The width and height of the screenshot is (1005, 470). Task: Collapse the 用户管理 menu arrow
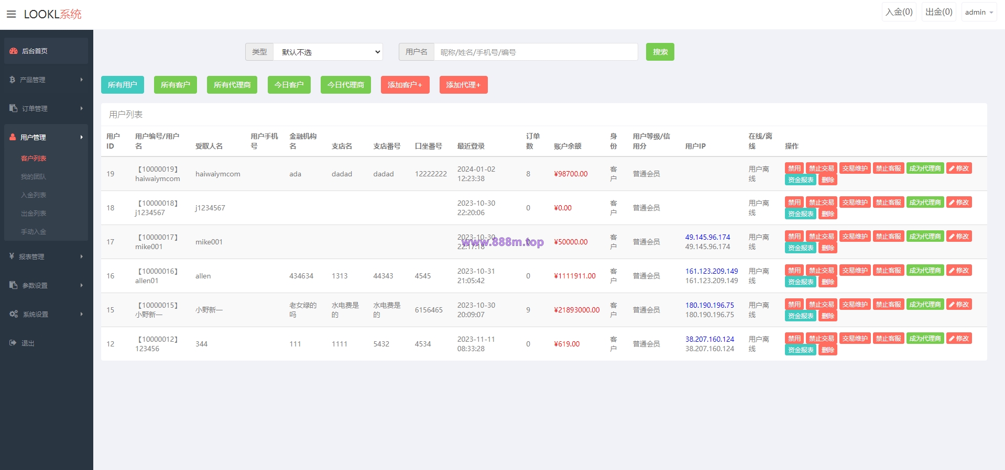click(81, 137)
